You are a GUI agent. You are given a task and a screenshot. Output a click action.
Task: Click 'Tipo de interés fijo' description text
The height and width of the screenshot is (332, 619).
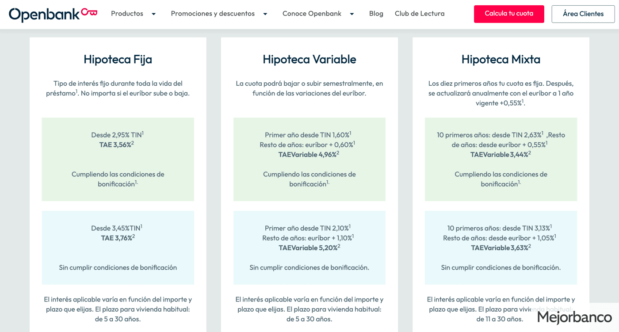pyautogui.click(x=118, y=88)
